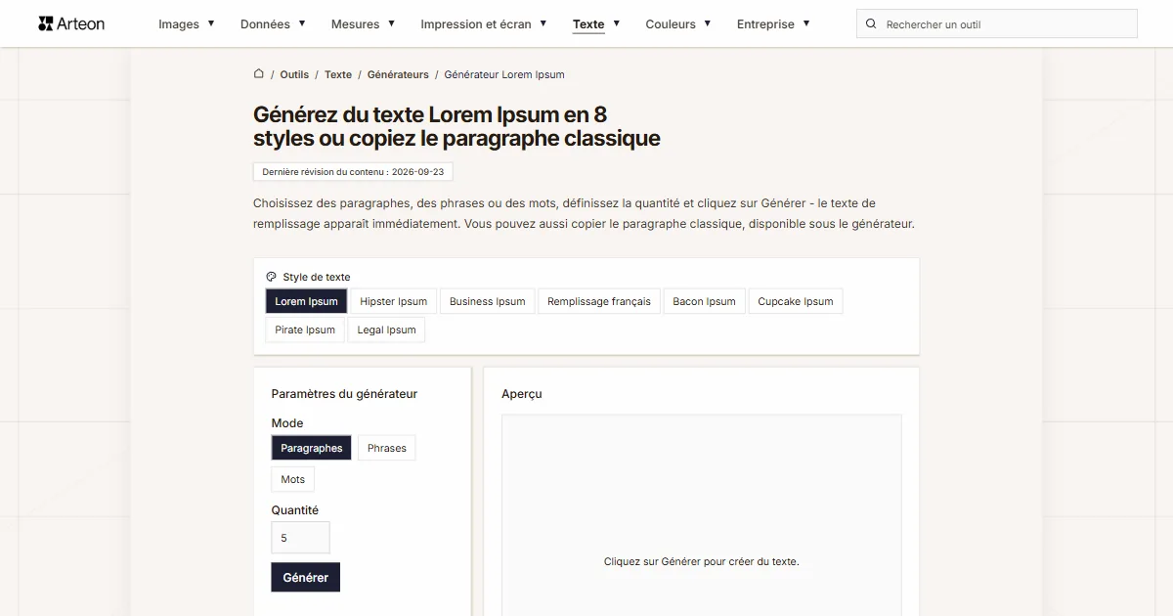Focus the Rechercher un outil search field
The height and width of the screenshot is (616, 1173).
997,23
